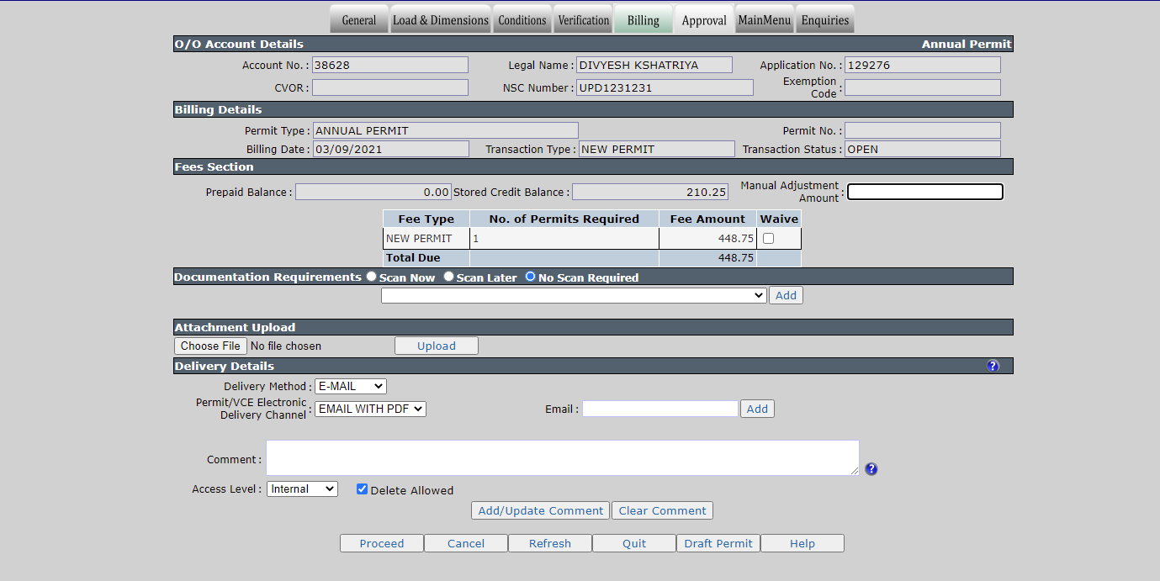Image resolution: width=1160 pixels, height=581 pixels.
Task: Uncheck the Delete Allowed checkbox
Action: (x=362, y=489)
